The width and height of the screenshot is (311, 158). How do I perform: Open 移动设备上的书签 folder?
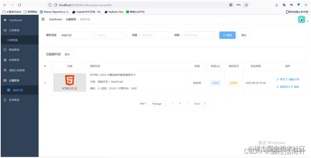tap(297, 12)
